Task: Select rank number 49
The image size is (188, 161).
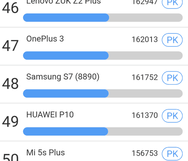Action: 10,122
